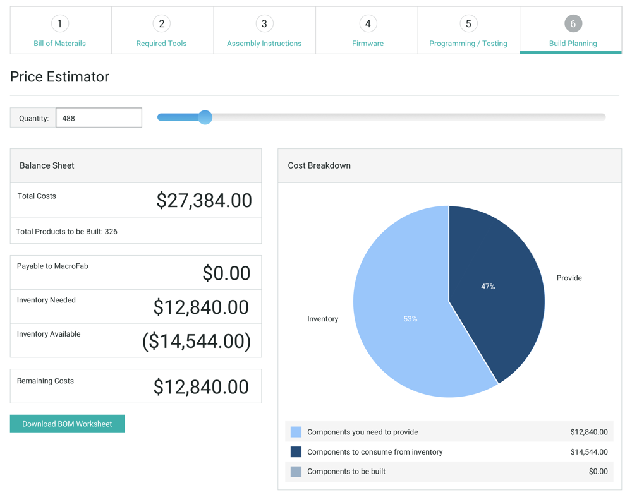Download the BOM Worksheet
The height and width of the screenshot is (495, 632).
[x=67, y=424]
